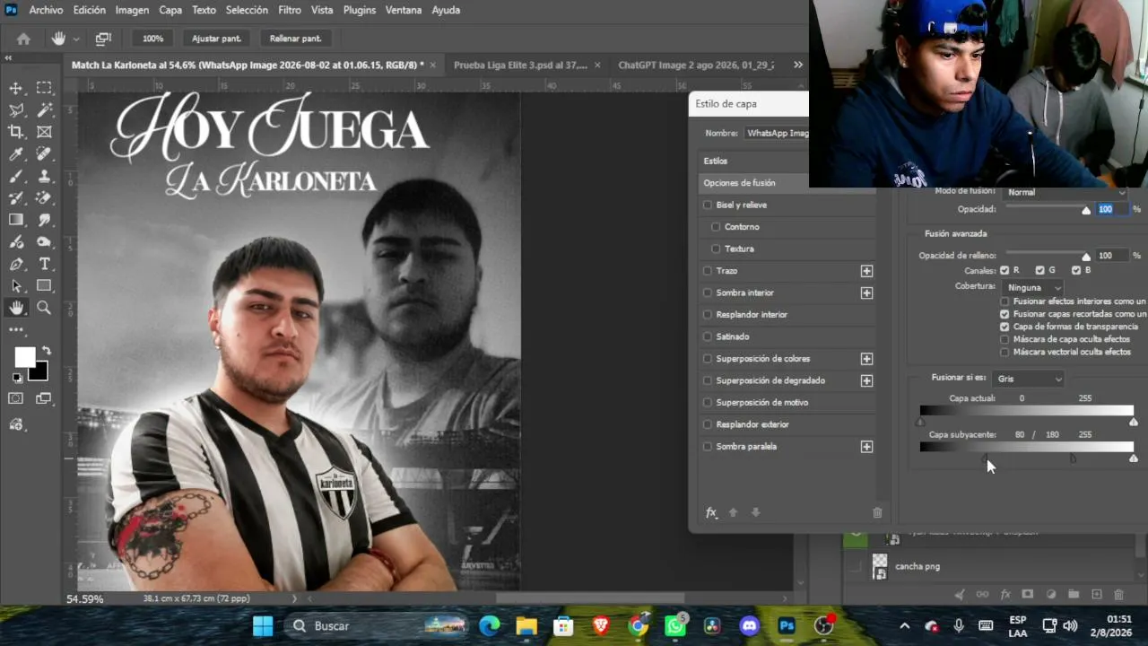This screenshot has width=1148, height=646.
Task: Uncheck Capa de formas de transparencia
Action: pyautogui.click(x=1004, y=327)
